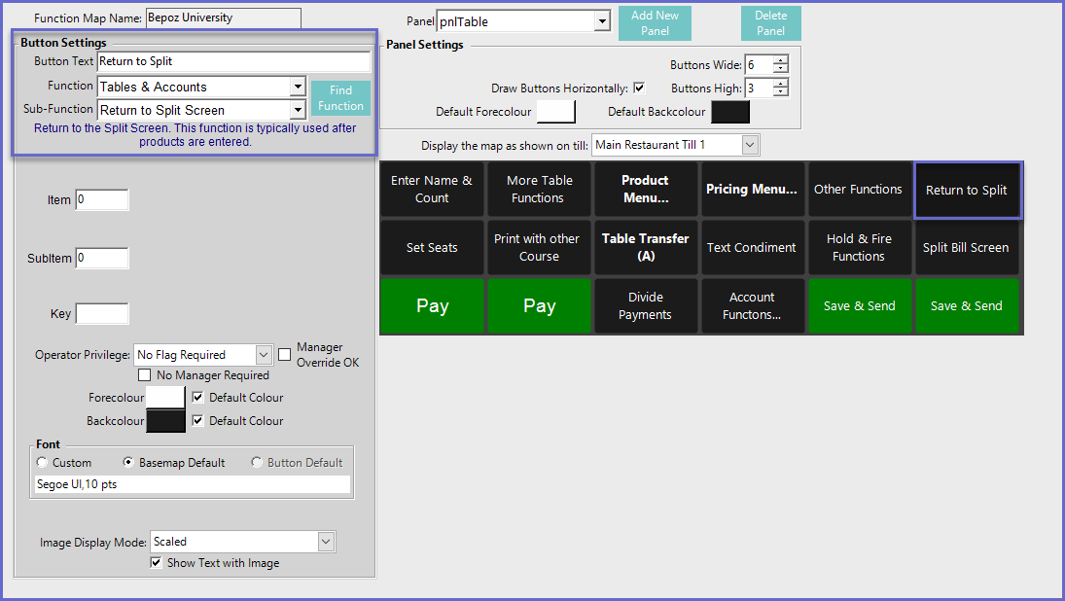1065x601 pixels.
Task: Select the Basemap Default font radio button
Action: coord(127,463)
